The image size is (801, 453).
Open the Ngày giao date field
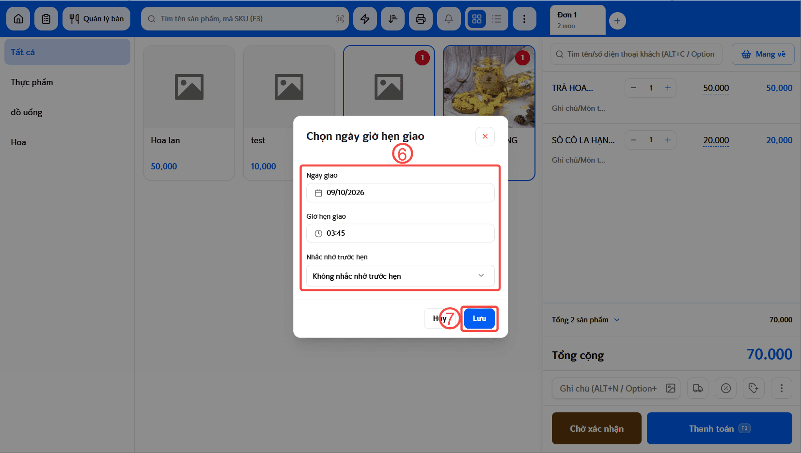point(400,193)
